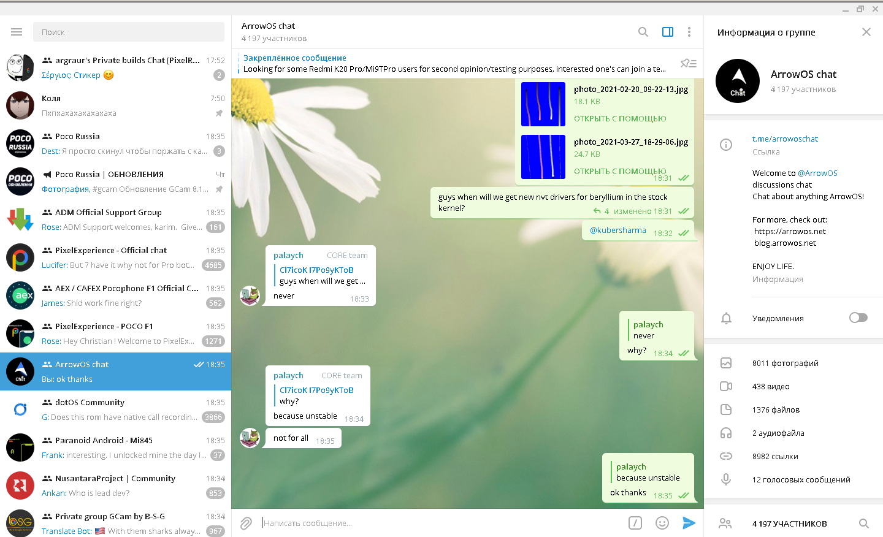Image resolution: width=883 pixels, height=537 pixels.
Task: Open Private group GCam by B-S-G
Action: pos(115,521)
